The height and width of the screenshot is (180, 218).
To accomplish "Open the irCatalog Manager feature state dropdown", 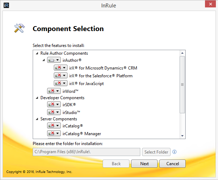I will point(54,133).
